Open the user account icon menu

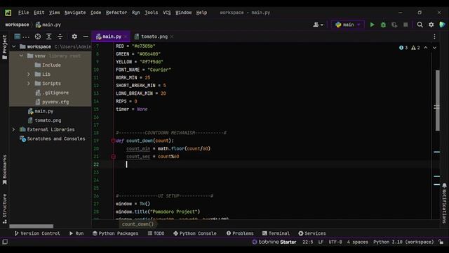(318, 25)
